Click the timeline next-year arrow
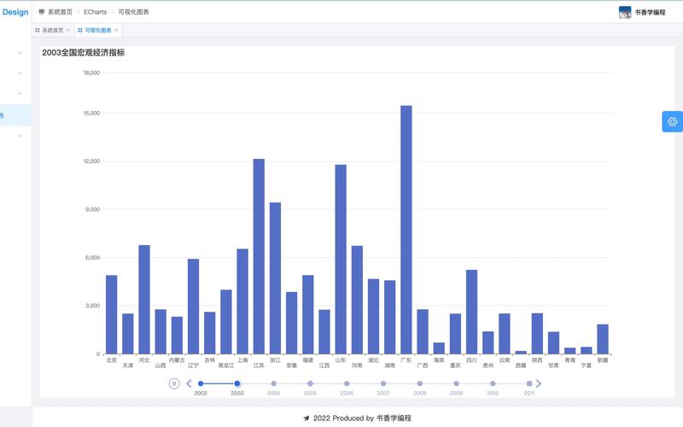 click(539, 383)
